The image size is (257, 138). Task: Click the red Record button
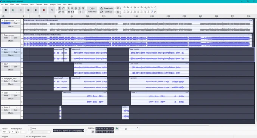(44, 10)
